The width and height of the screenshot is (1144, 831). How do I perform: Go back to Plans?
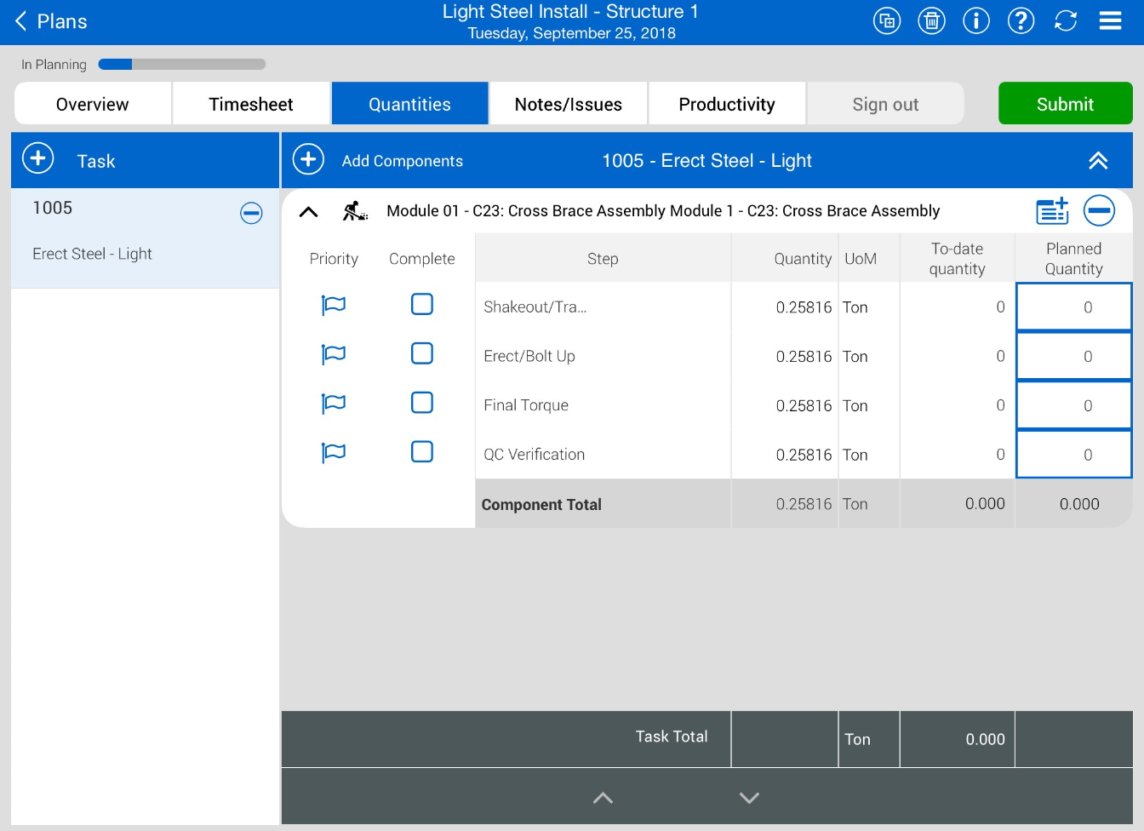[x=51, y=21]
